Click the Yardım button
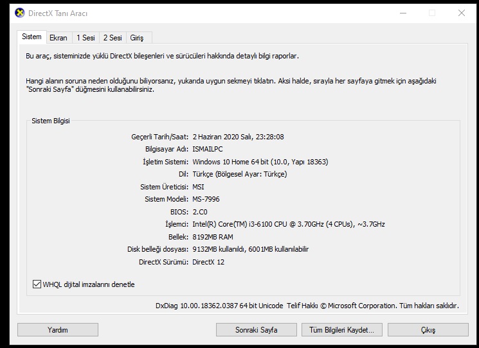The height and width of the screenshot is (348, 479). tap(58, 329)
